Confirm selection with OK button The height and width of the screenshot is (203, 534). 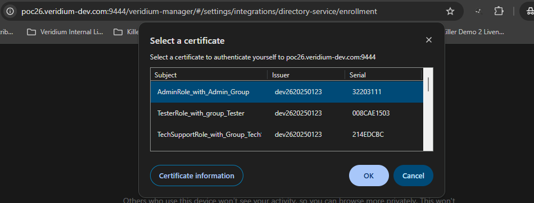pyautogui.click(x=369, y=176)
